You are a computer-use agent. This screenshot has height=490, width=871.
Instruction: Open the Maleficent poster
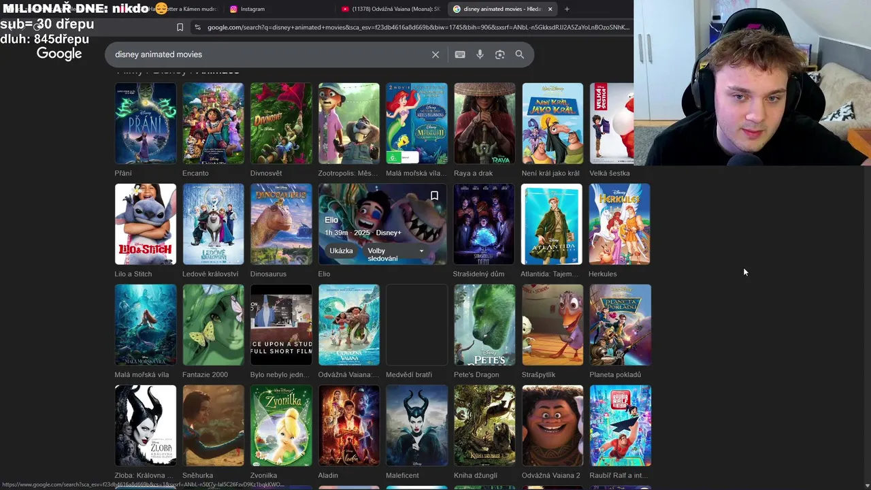416,425
